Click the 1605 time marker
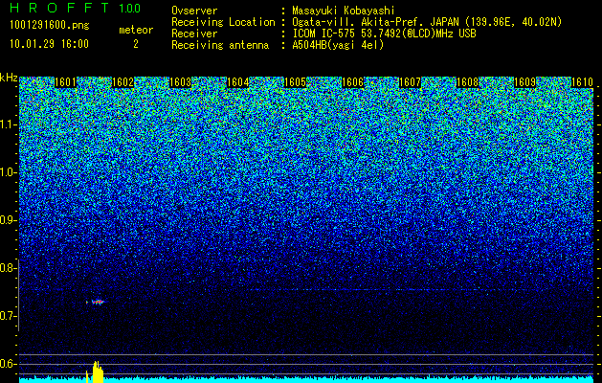 (x=295, y=82)
